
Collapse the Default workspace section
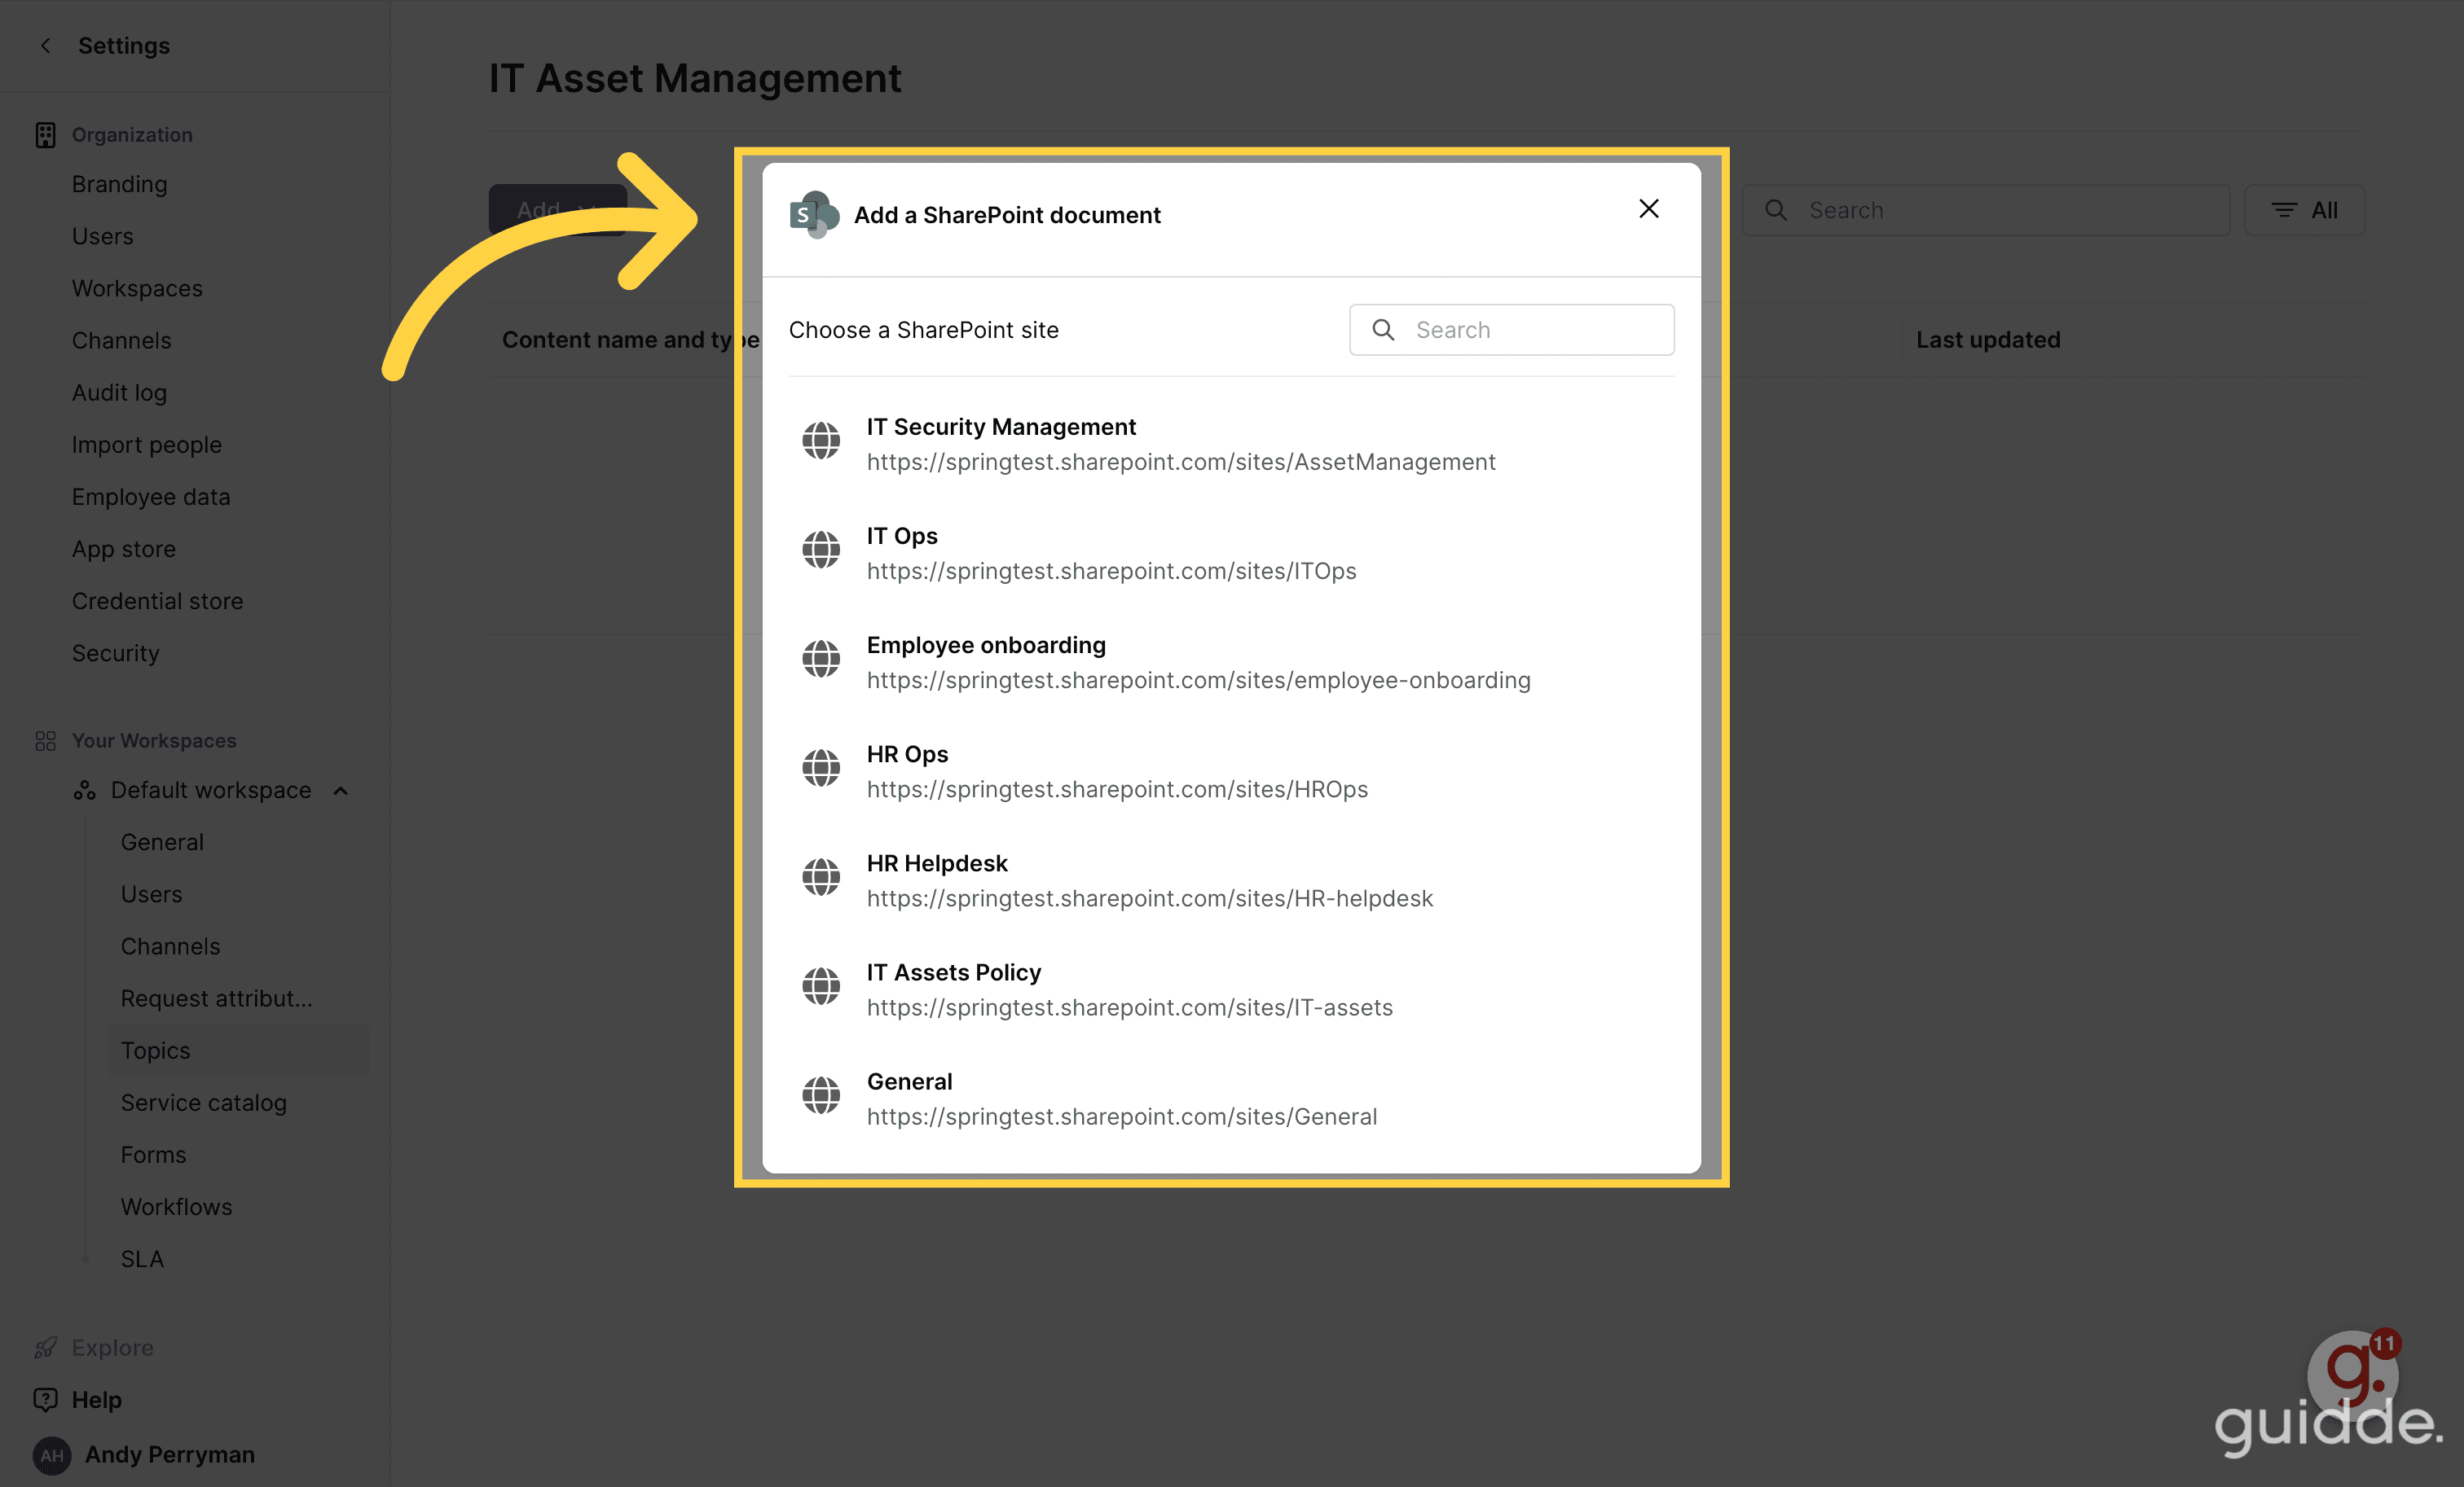341,791
